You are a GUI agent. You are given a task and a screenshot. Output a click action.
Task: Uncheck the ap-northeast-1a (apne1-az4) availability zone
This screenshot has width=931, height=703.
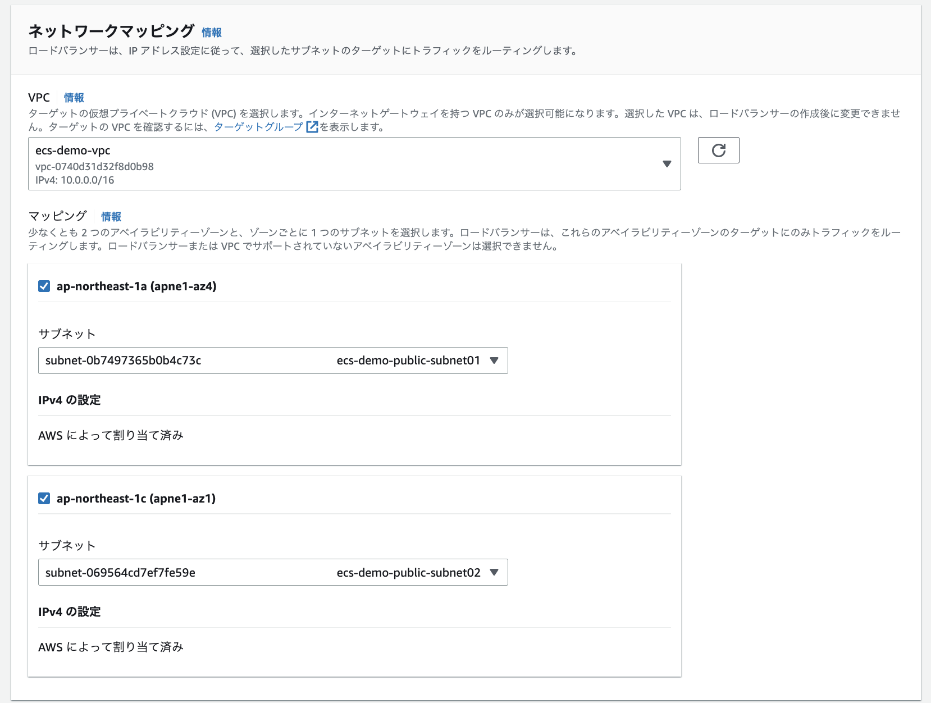[x=44, y=286]
